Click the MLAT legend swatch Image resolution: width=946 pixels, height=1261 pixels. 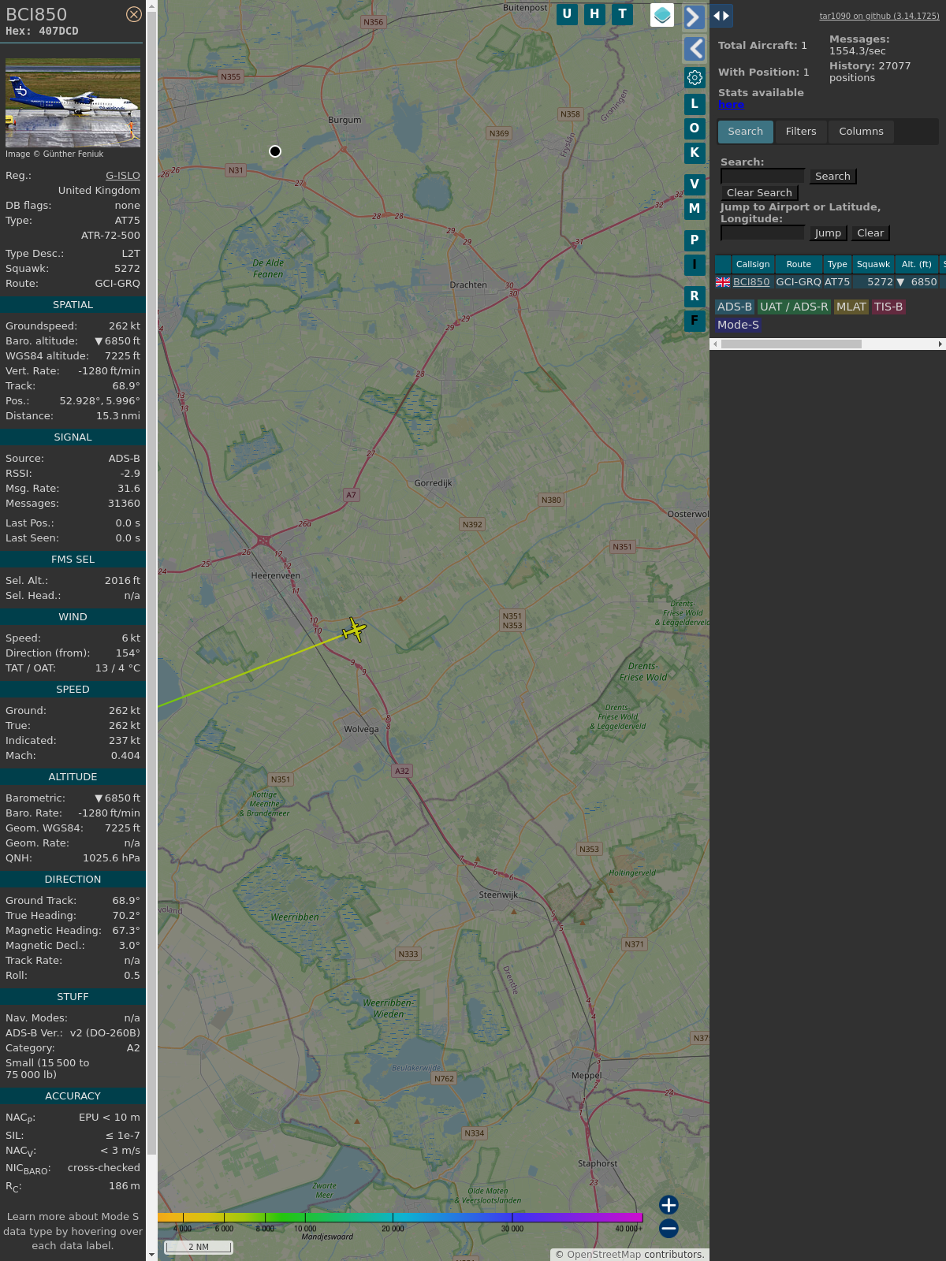point(851,307)
